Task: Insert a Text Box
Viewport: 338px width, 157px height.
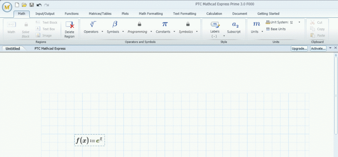Action: coord(46,29)
